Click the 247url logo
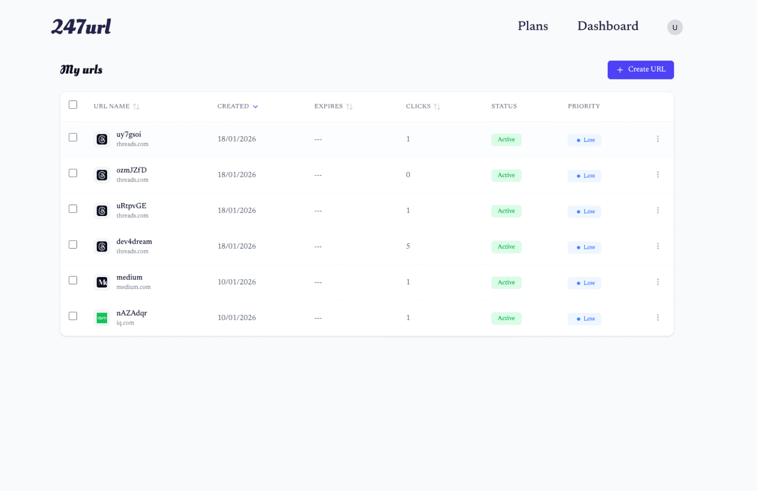The image size is (757, 491). 81,26
